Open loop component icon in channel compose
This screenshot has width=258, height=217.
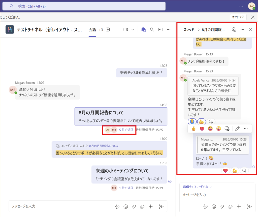(x=142, y=207)
